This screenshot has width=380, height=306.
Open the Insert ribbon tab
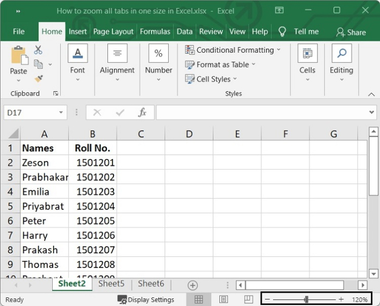(x=78, y=31)
